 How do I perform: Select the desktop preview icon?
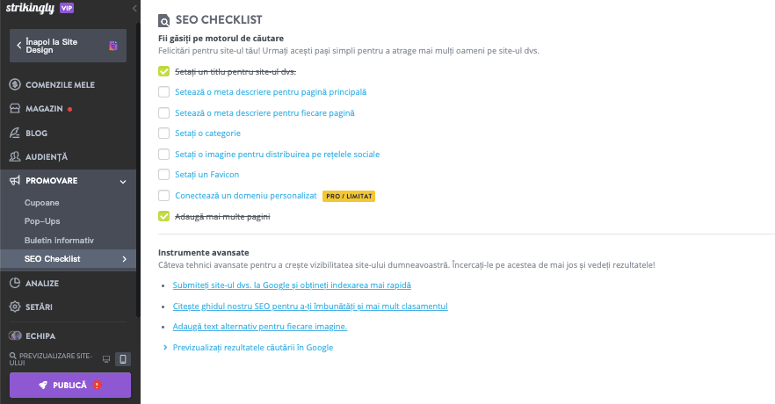[106, 359]
